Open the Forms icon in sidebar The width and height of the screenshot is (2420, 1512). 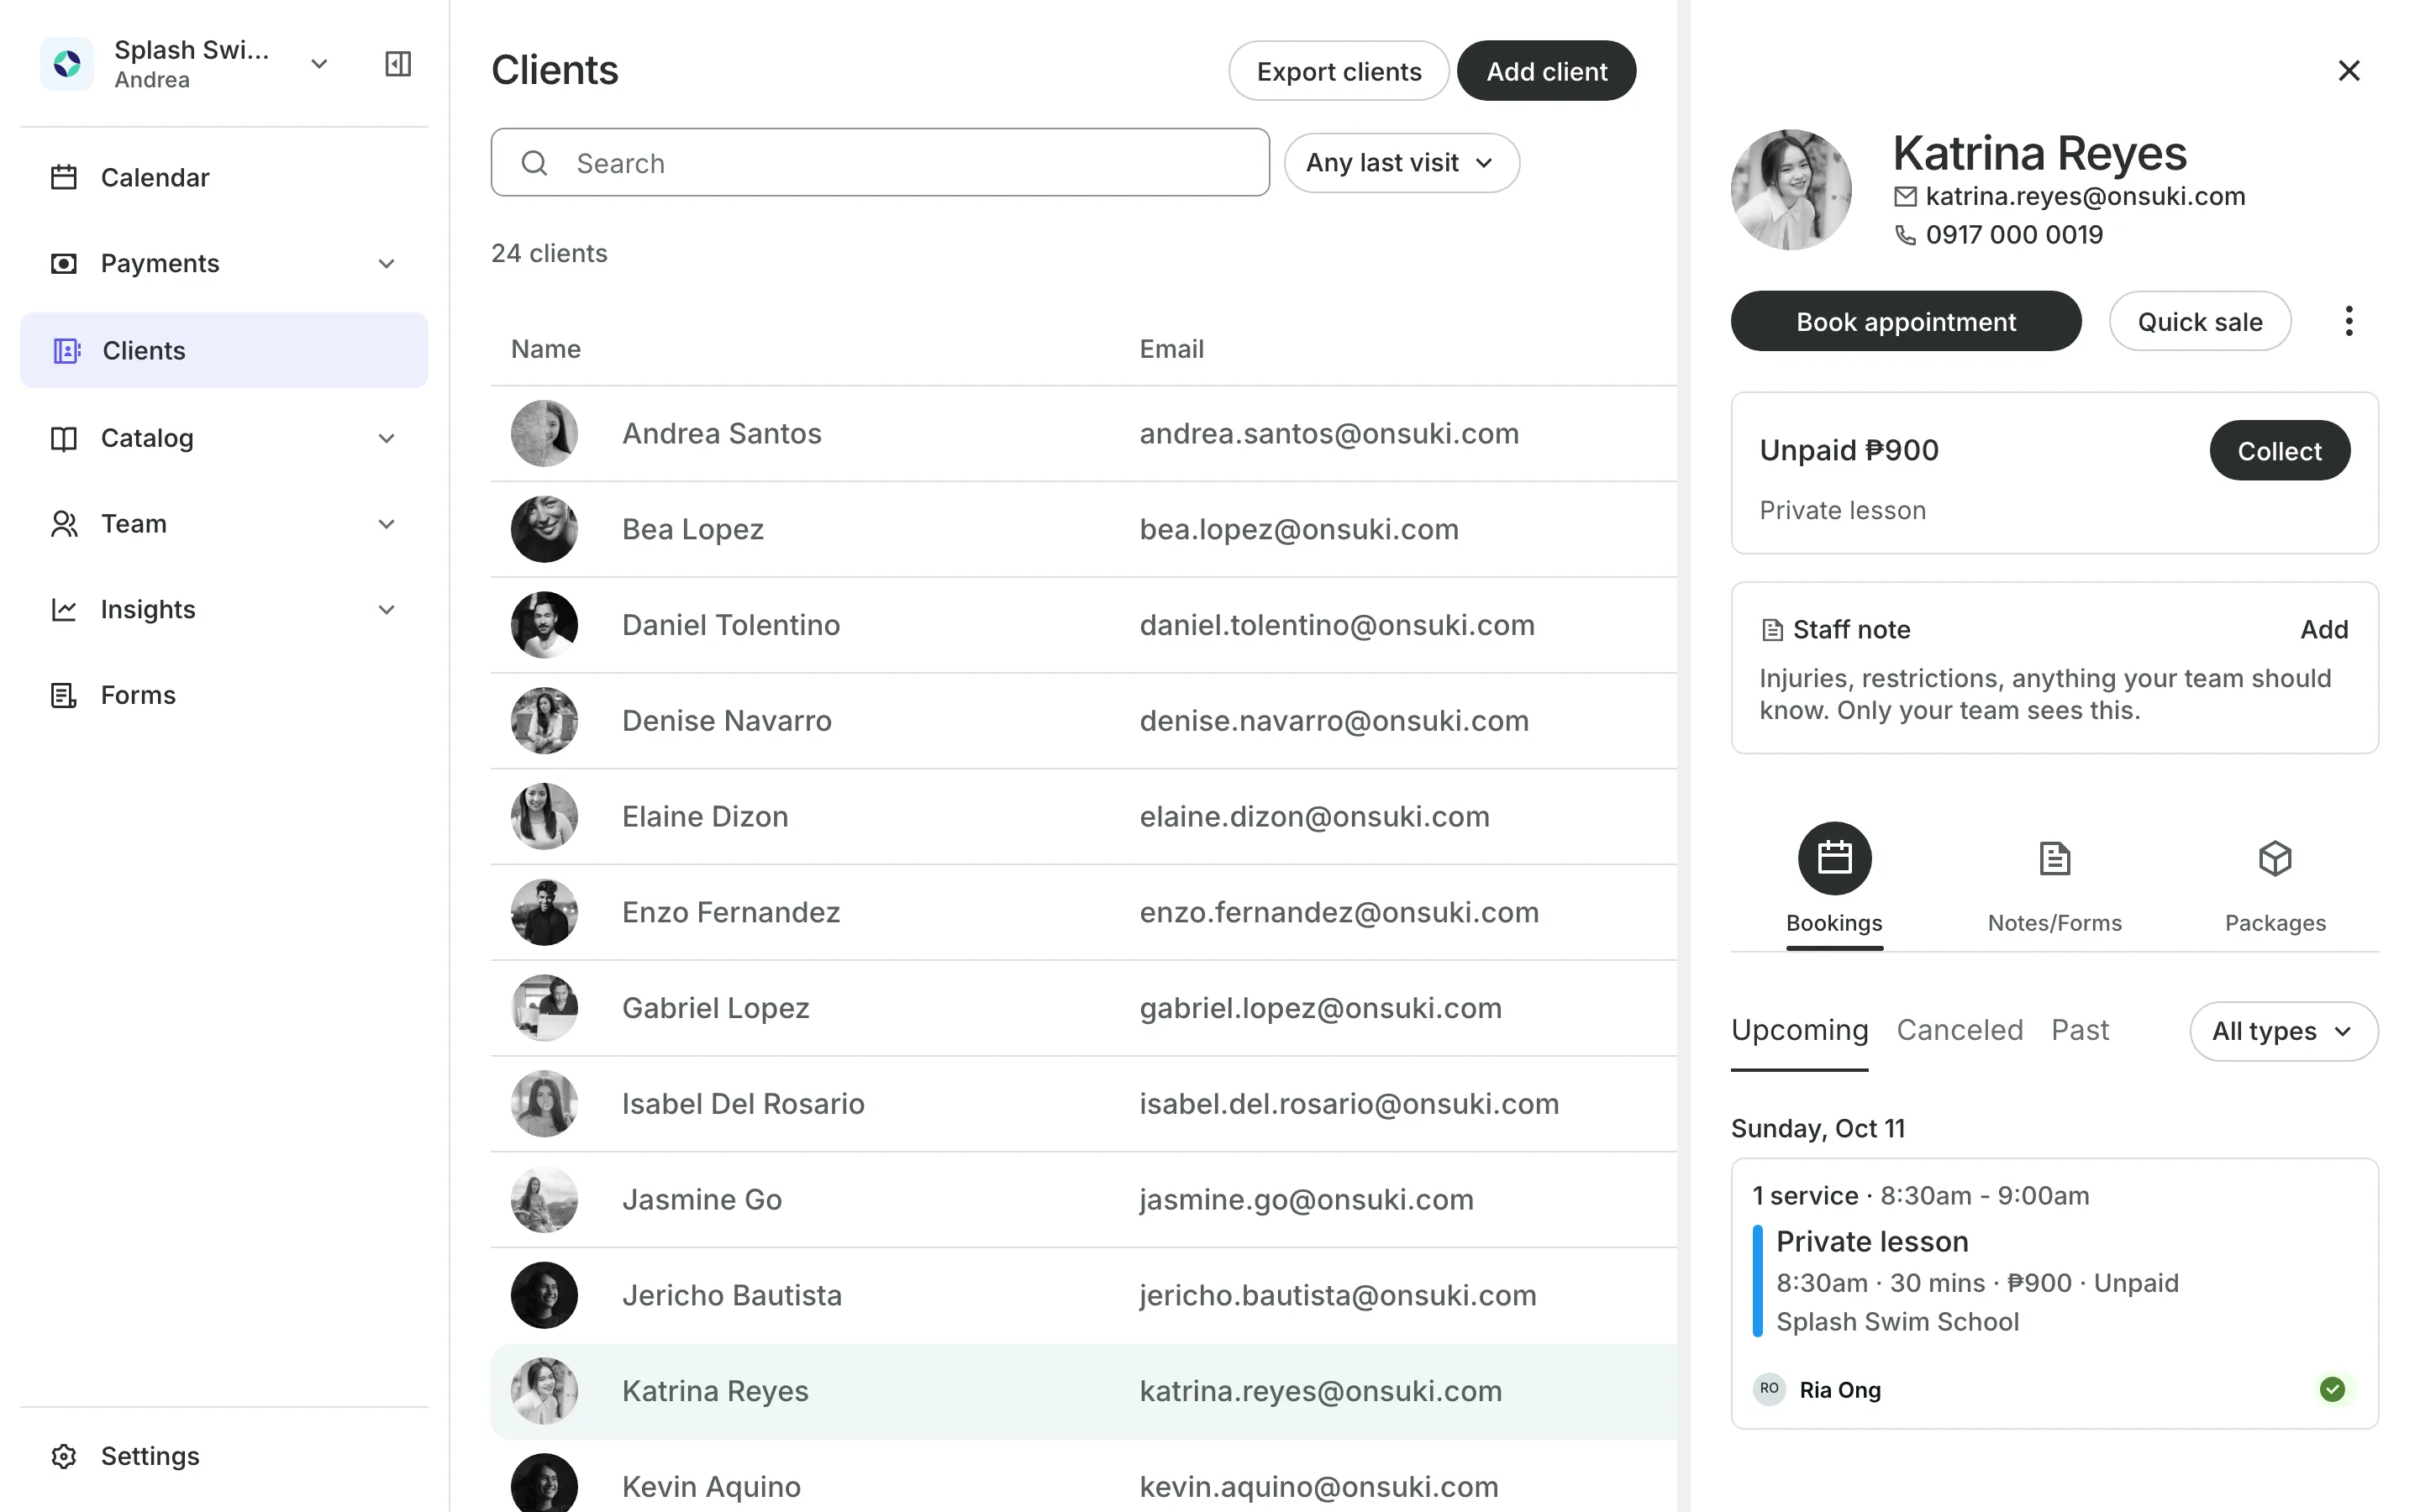(x=64, y=695)
